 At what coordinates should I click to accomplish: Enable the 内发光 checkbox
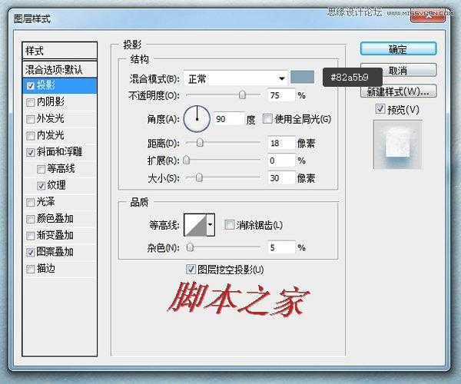coord(31,136)
